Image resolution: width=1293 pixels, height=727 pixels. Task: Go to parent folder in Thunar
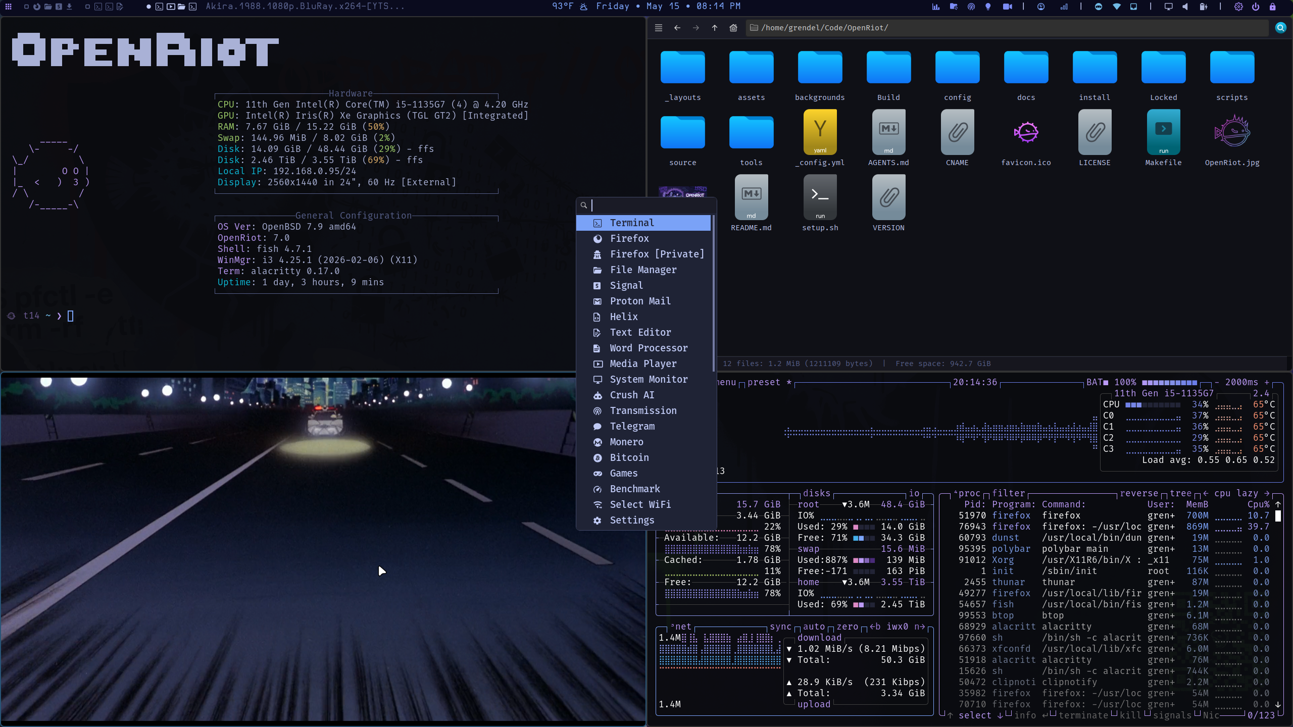tap(715, 28)
